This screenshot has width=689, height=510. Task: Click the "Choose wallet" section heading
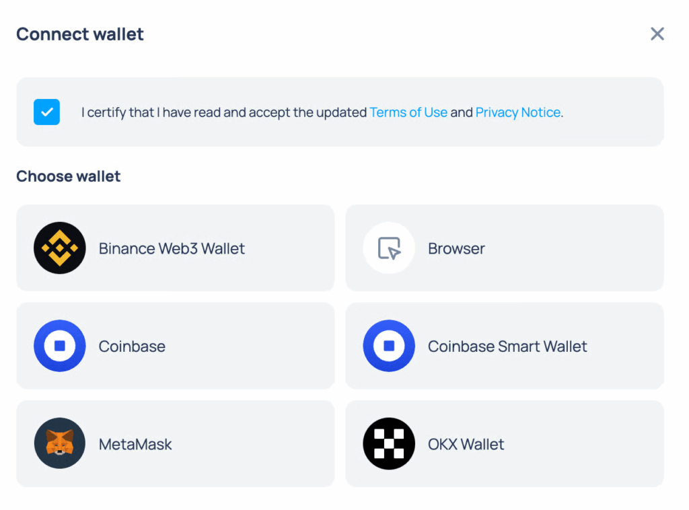pyautogui.click(x=69, y=176)
